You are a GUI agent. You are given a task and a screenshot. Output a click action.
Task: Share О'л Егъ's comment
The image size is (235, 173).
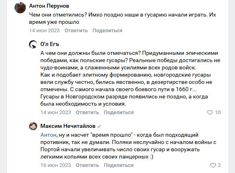tap(119, 113)
